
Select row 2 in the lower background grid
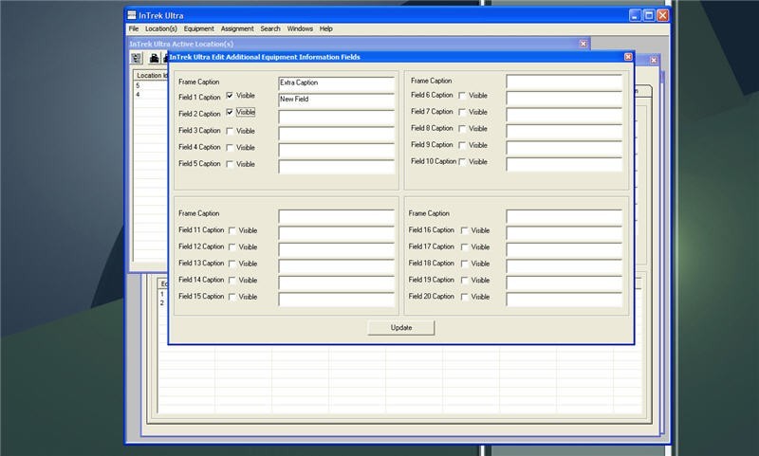[x=162, y=302]
